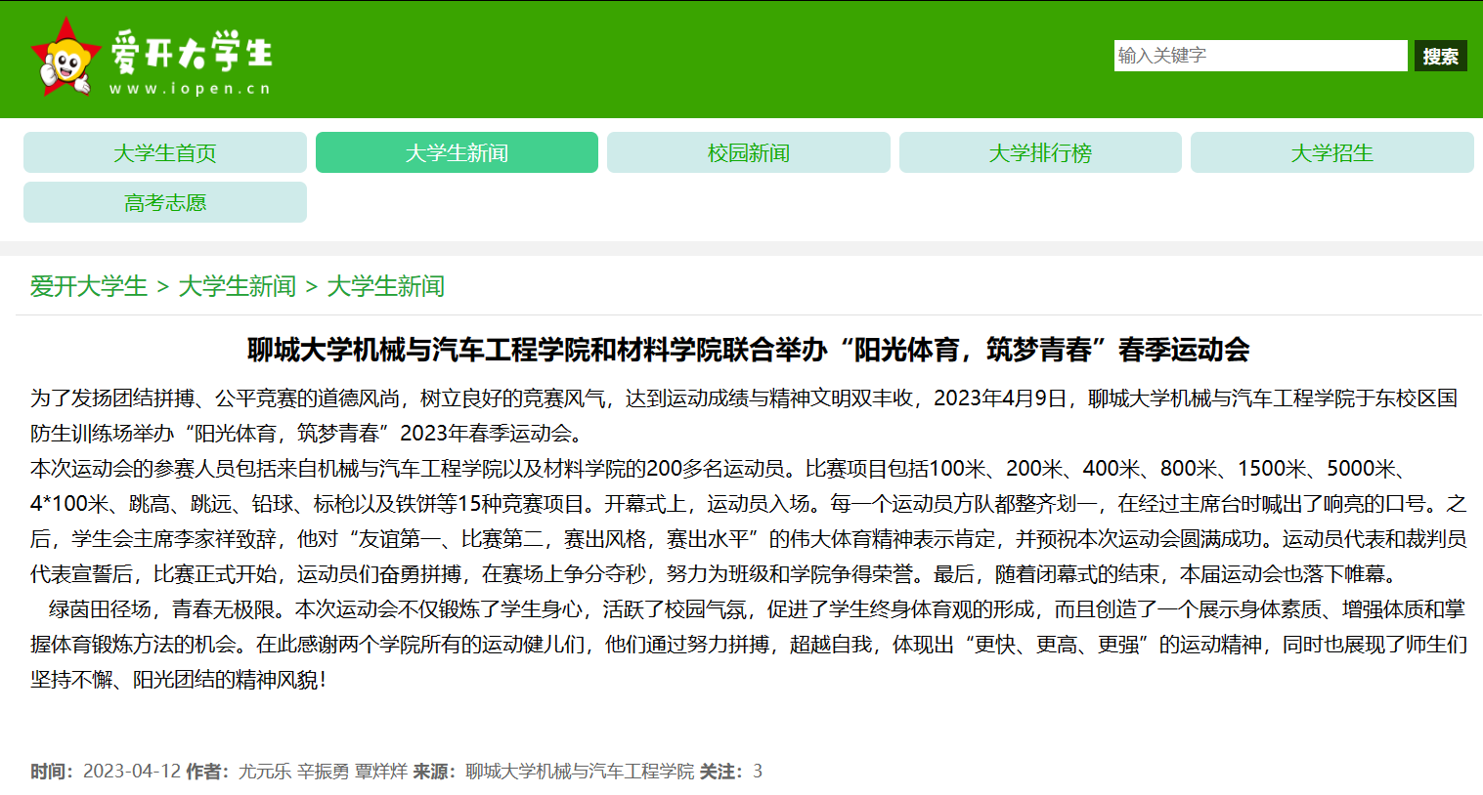
Task: Select the highlighted 大学生新闻 navigation tab
Action: tap(457, 153)
